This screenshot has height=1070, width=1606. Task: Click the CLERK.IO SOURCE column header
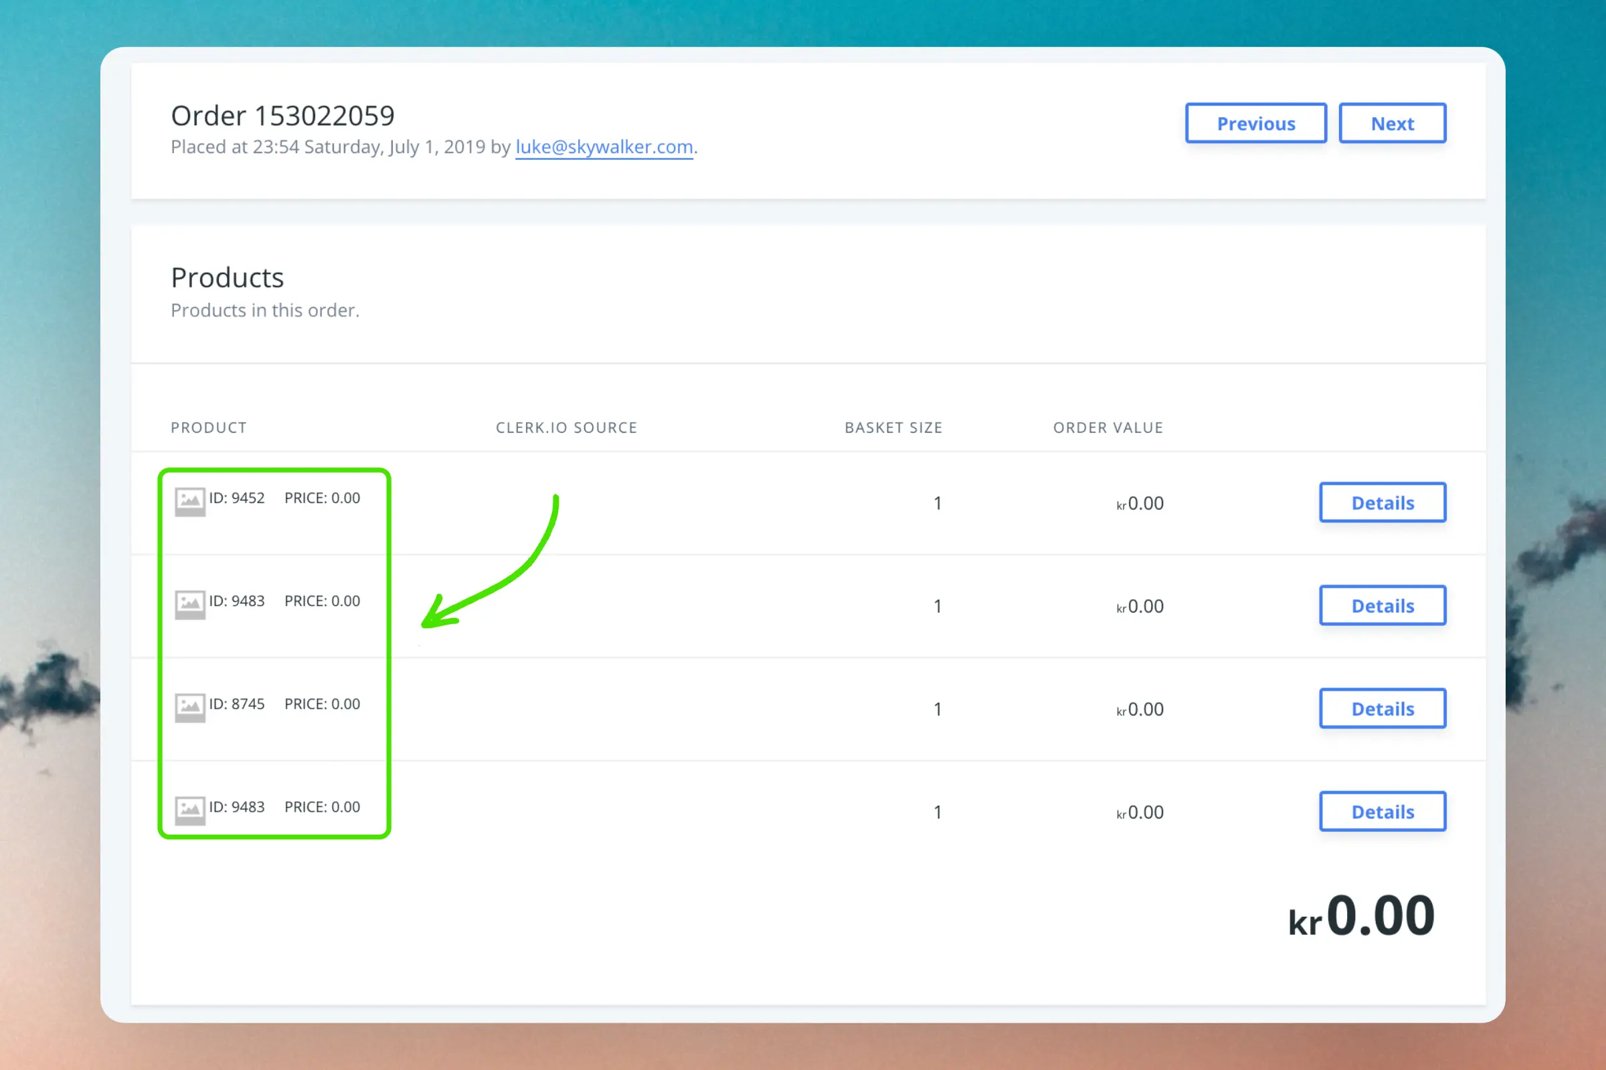[x=566, y=428]
